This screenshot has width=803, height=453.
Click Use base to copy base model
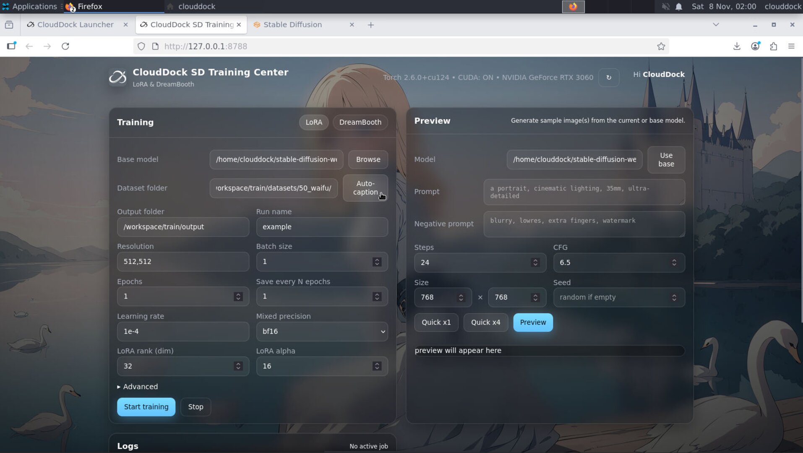(x=666, y=160)
